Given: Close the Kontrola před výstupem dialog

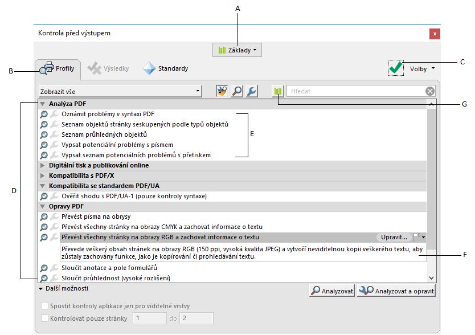Looking at the screenshot, I should 435,34.
